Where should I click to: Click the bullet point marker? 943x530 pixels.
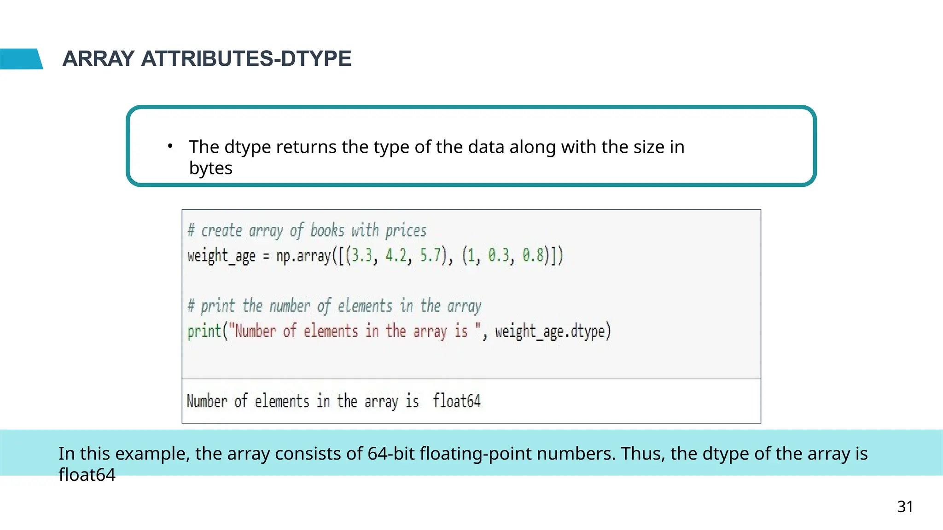pyautogui.click(x=170, y=146)
